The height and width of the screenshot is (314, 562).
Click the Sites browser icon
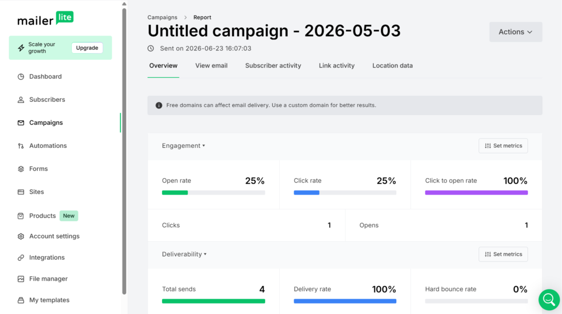pos(21,192)
